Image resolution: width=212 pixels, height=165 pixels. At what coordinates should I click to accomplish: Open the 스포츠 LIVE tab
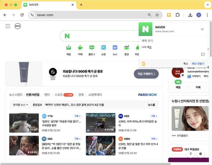[x=64, y=95]
